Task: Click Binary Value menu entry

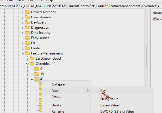Action: pyautogui.click(x=110, y=105)
